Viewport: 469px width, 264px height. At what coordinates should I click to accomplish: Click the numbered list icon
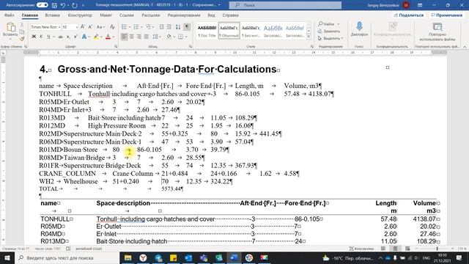tap(136, 27)
